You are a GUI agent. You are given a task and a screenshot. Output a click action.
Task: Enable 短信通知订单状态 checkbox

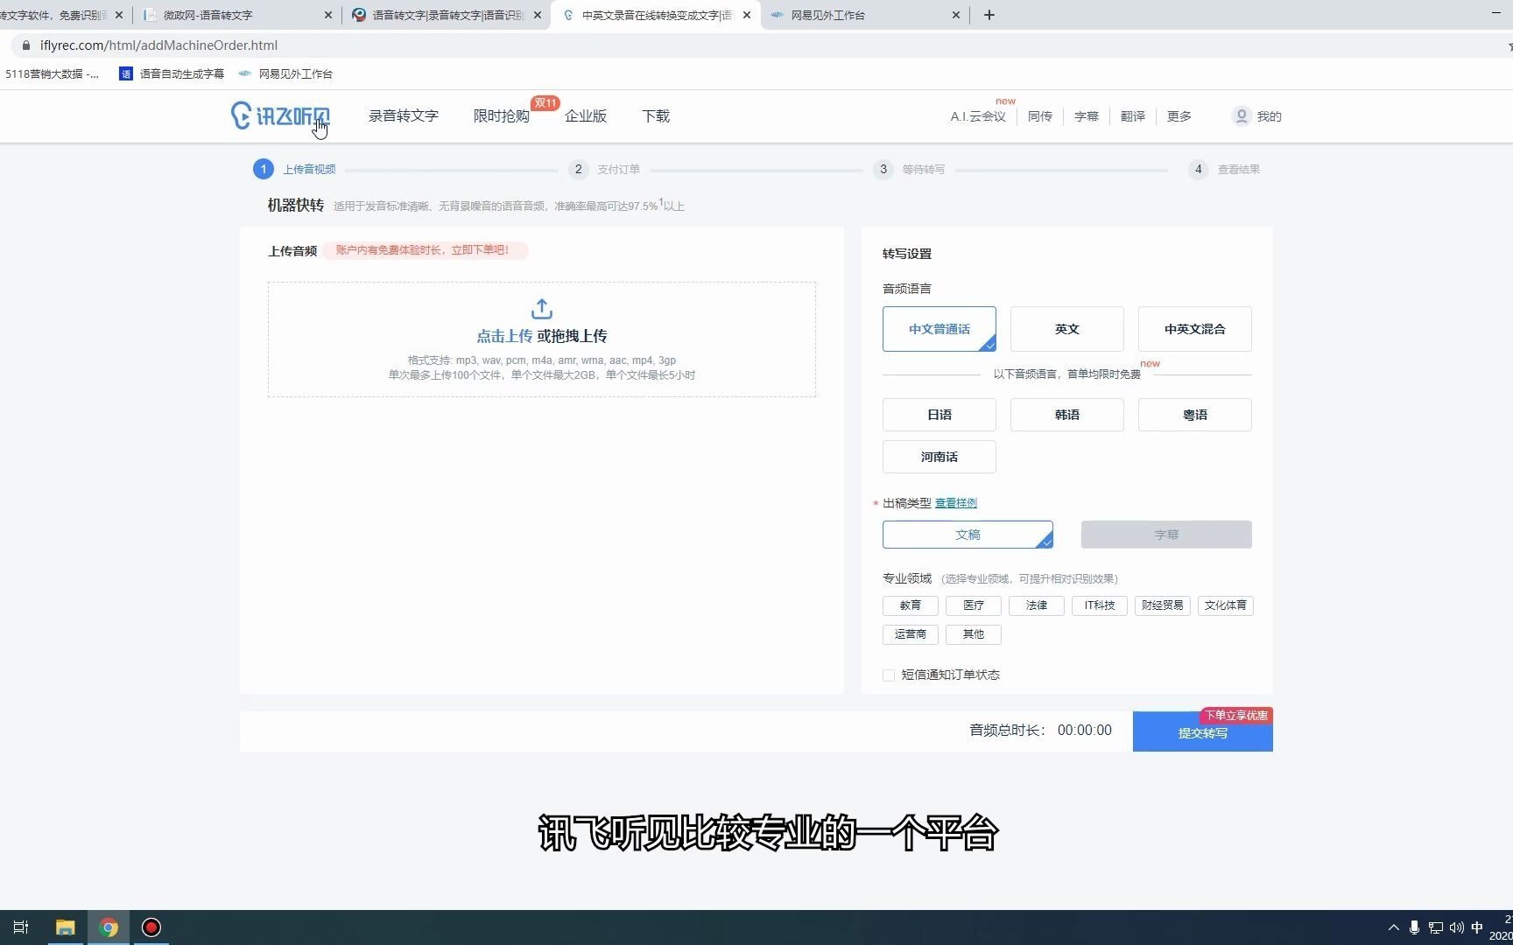coord(889,675)
